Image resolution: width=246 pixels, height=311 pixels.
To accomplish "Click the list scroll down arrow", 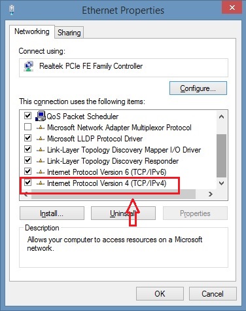I will click(221, 183).
